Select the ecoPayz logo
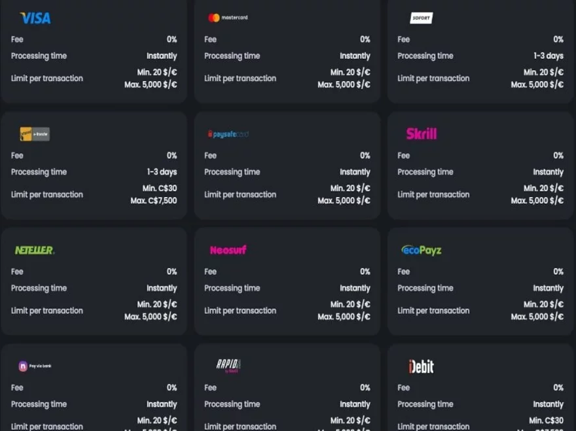Image resolution: width=576 pixels, height=431 pixels. pyautogui.click(x=421, y=250)
